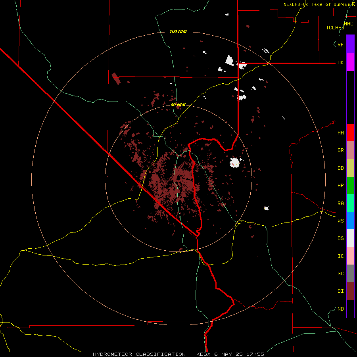Click the HR legend label
357x357 pixels.
pos(340,186)
